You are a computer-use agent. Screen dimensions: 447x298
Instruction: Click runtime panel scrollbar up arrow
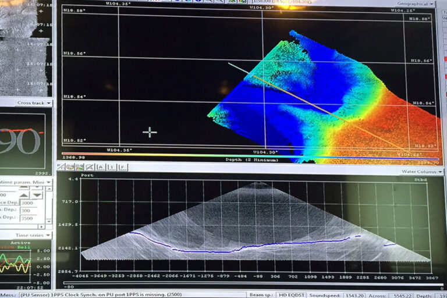(49, 189)
